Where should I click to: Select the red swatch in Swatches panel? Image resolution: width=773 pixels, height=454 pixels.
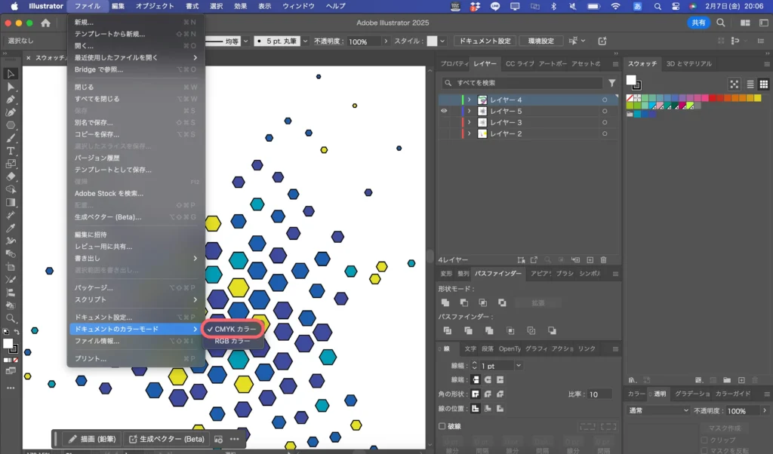tap(713, 98)
